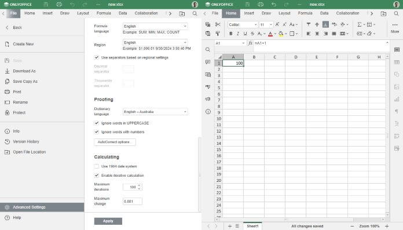Click the fx Insert function button

pyautogui.click(x=250, y=43)
